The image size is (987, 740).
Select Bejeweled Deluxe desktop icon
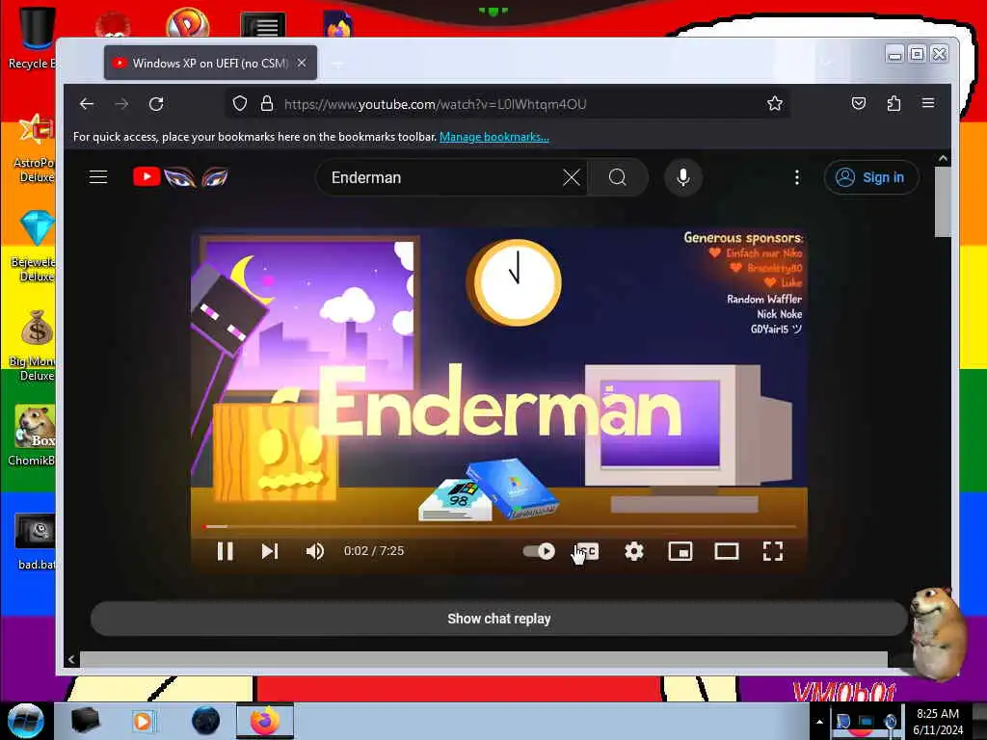(34, 246)
